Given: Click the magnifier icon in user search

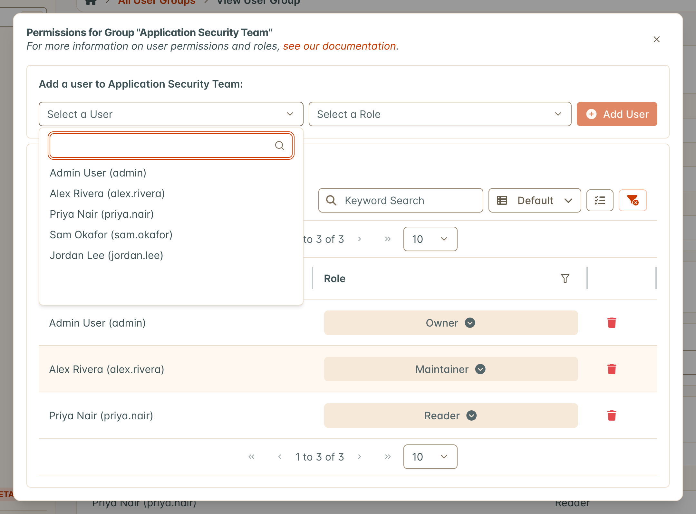Looking at the screenshot, I should click(x=279, y=146).
